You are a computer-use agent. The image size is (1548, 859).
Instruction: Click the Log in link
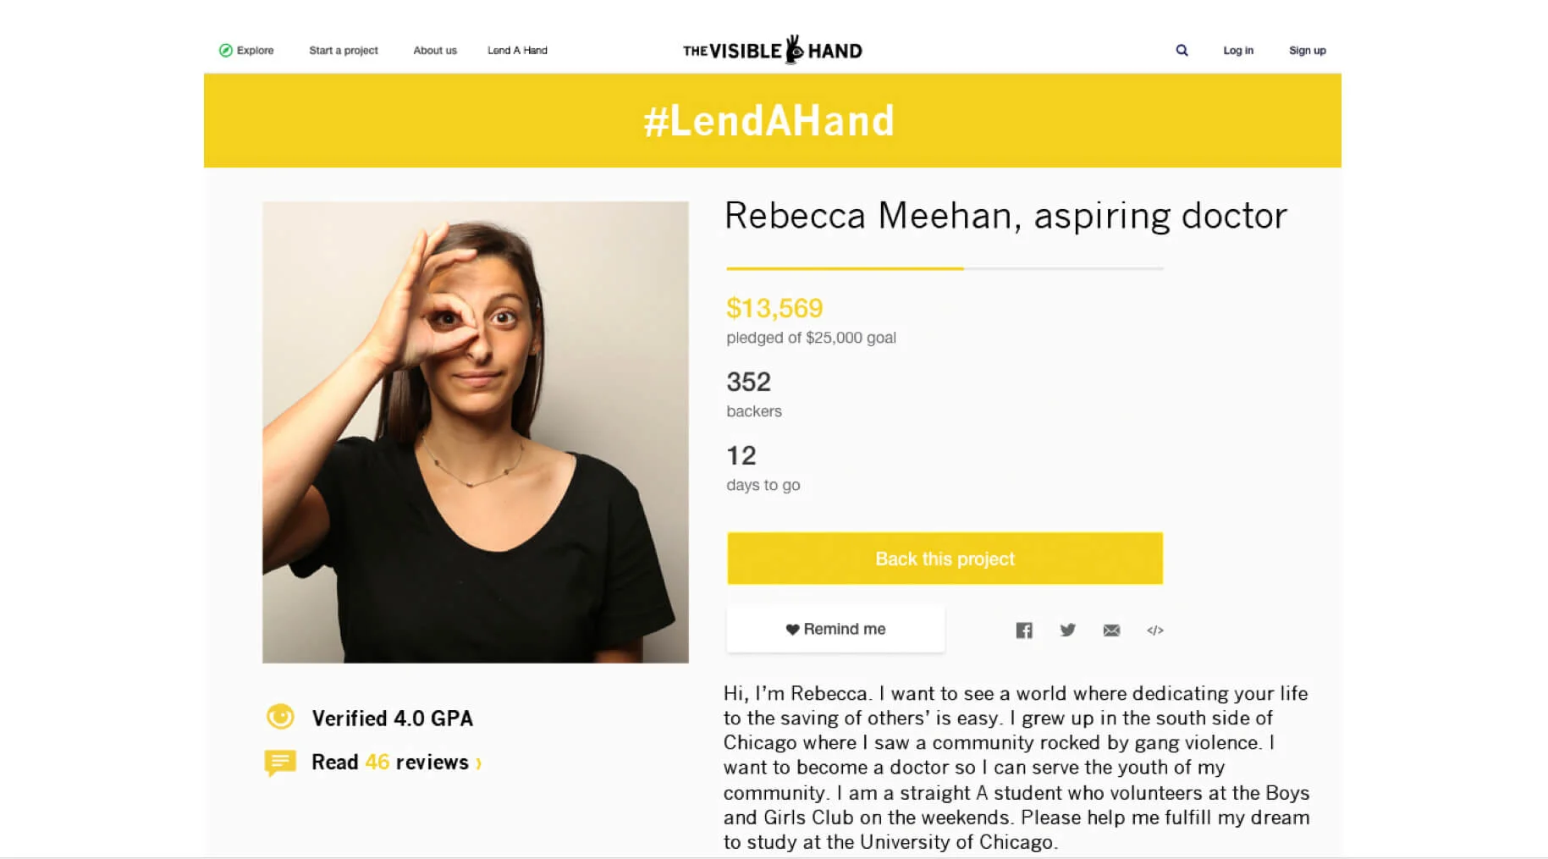[1238, 50]
